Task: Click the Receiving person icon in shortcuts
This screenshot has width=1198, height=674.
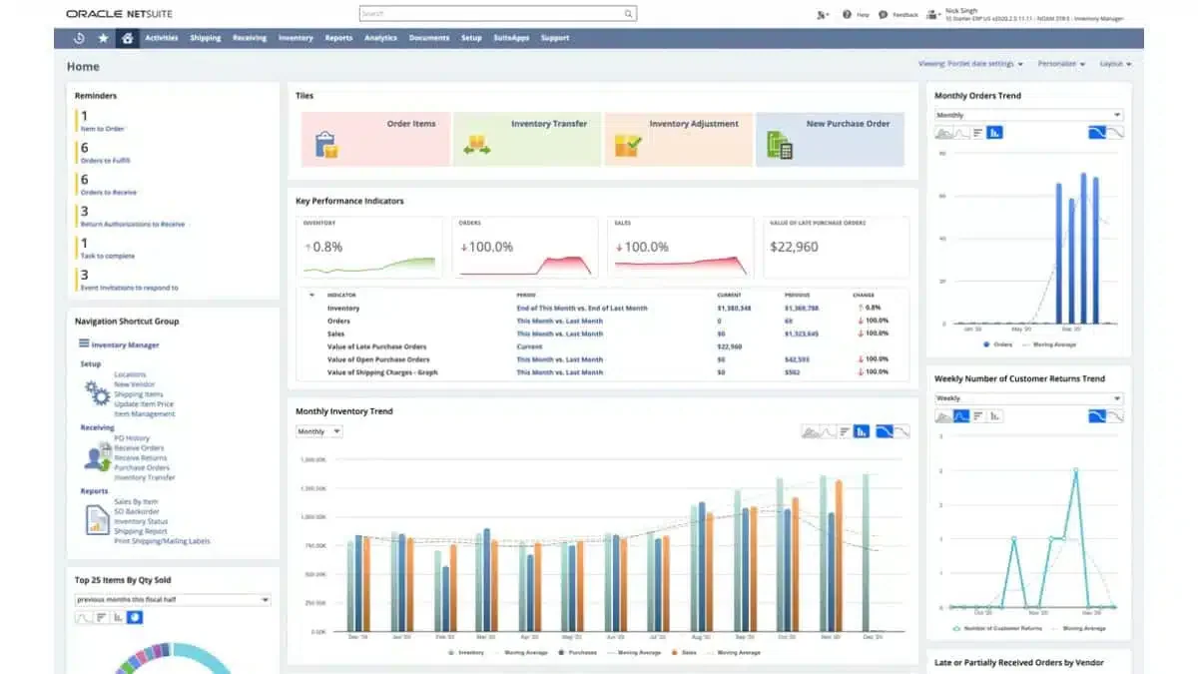Action: tap(97, 457)
